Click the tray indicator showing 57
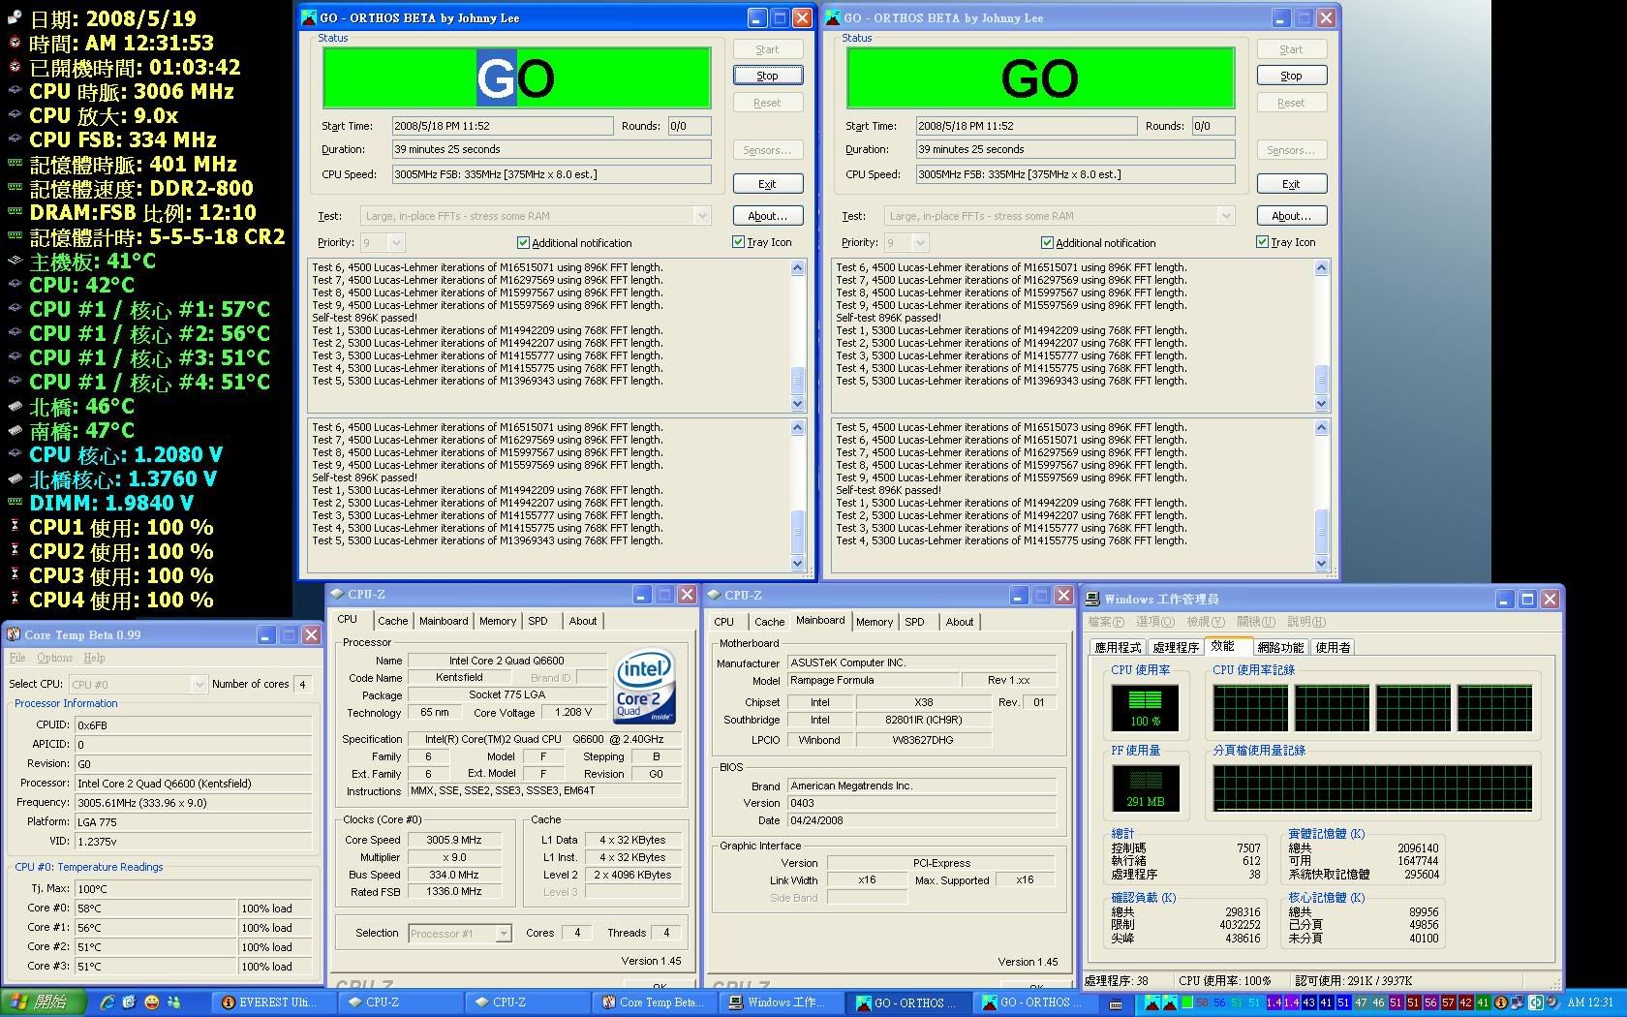 1448,1002
